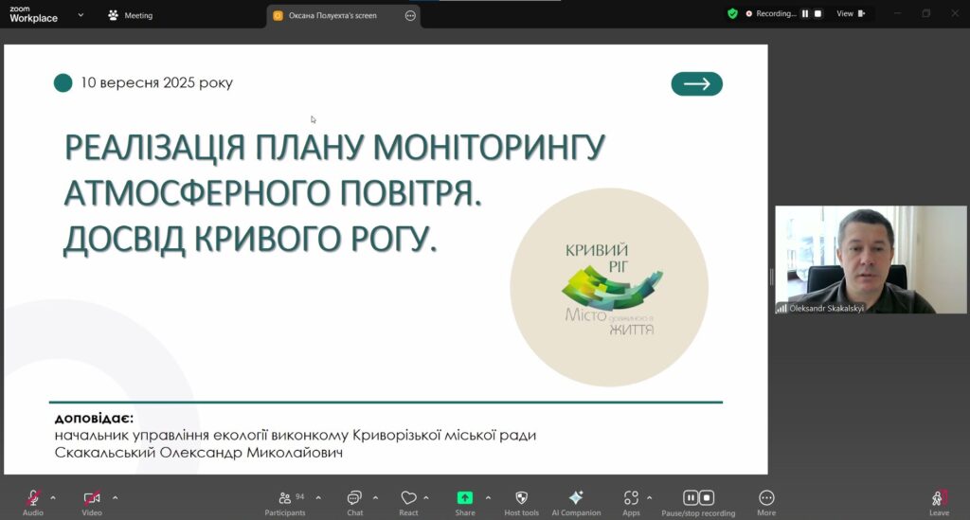Leave the meeting
Viewport: 970px width, 520px height.
(939, 502)
